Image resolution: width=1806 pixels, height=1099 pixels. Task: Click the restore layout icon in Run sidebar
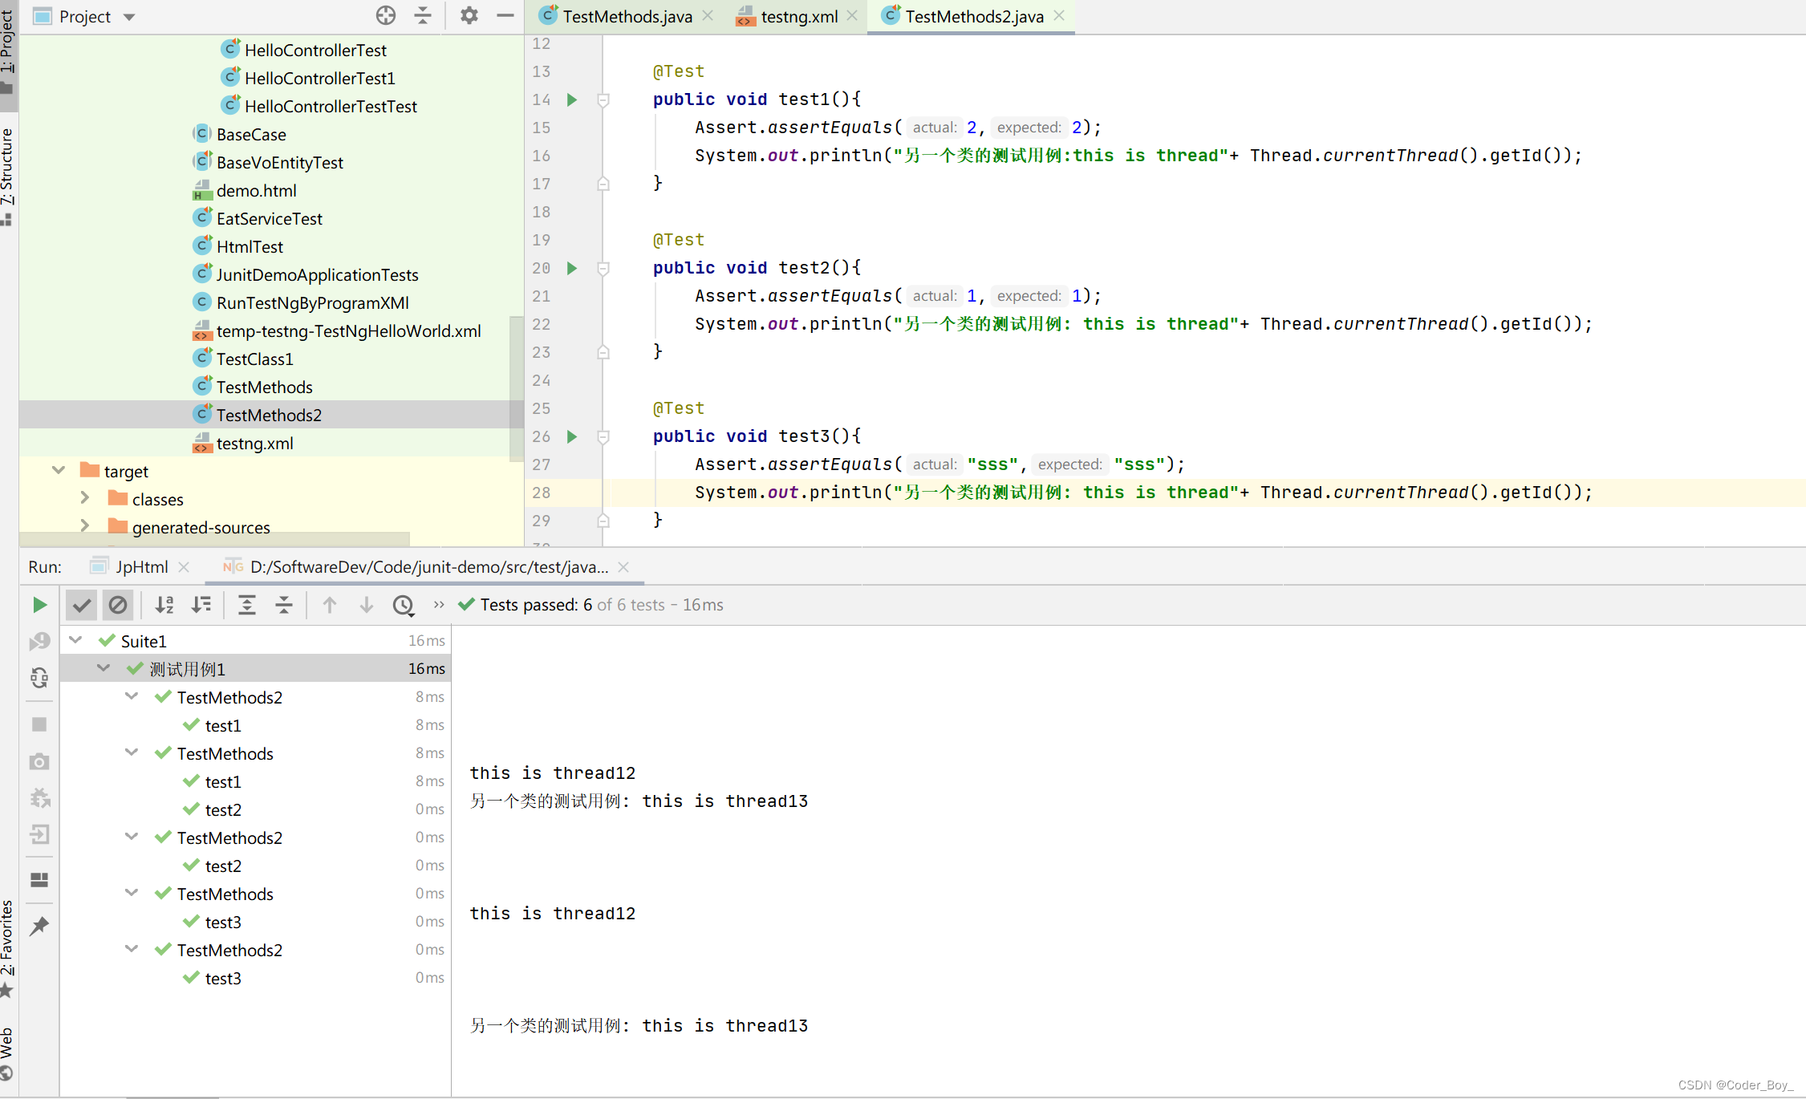coord(39,880)
